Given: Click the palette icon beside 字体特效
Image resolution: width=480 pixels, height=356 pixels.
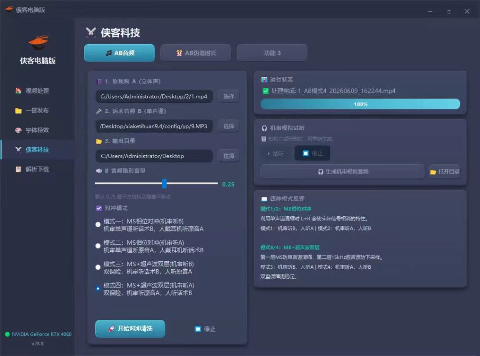Looking at the screenshot, I should click(x=18, y=130).
